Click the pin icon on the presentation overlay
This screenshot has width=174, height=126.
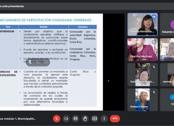tap(30, 62)
